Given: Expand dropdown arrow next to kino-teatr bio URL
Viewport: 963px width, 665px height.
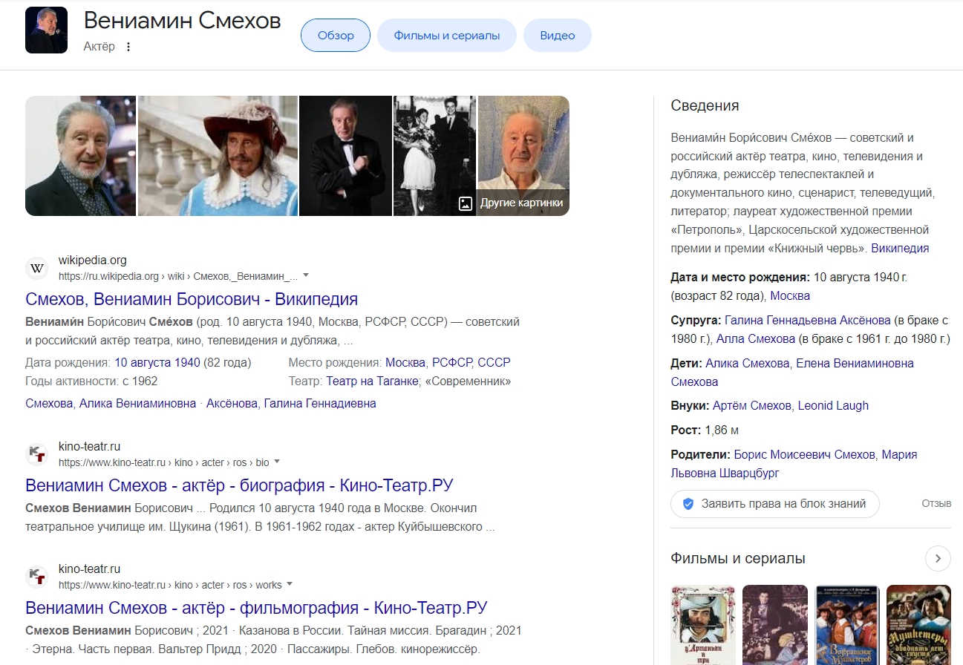Looking at the screenshot, I should (x=277, y=462).
